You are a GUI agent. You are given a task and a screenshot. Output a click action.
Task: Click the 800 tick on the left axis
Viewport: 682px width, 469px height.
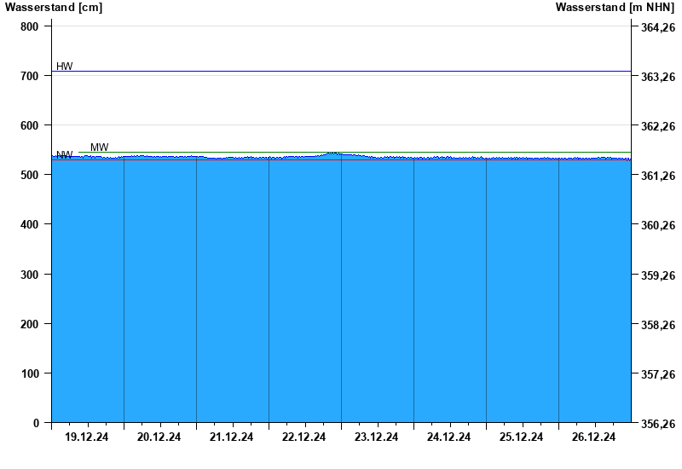[30, 27]
